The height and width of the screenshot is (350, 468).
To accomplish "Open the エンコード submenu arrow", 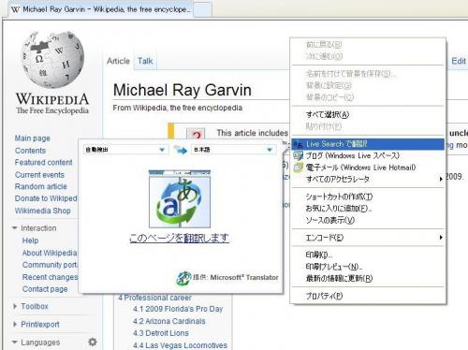I will (x=441, y=238).
